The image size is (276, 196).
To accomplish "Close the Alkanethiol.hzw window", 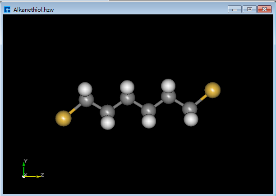I will [x=264, y=9].
